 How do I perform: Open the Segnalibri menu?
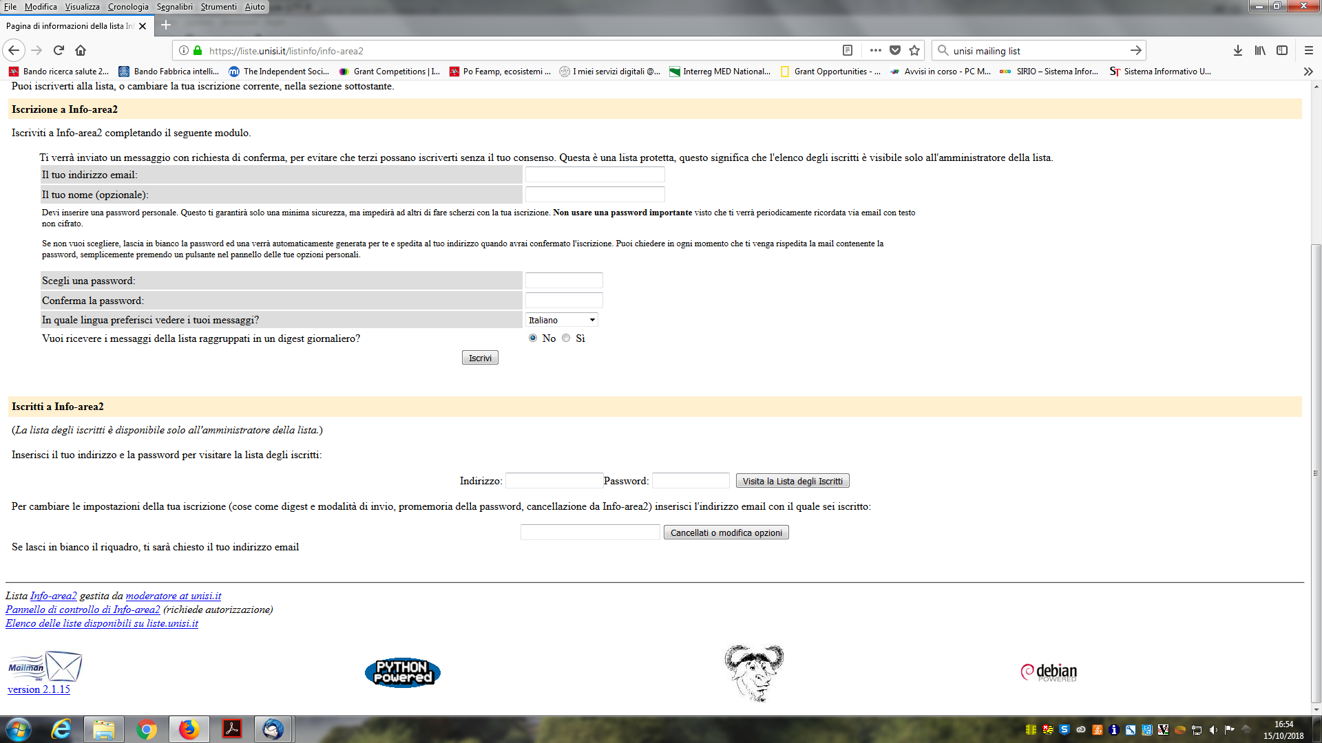click(x=174, y=7)
